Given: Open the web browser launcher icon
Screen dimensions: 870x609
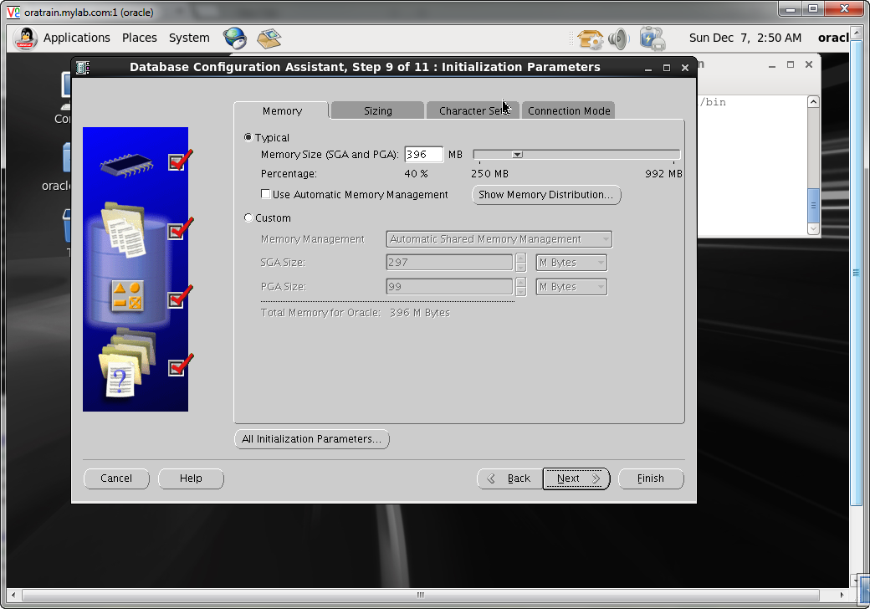Looking at the screenshot, I should pos(235,38).
